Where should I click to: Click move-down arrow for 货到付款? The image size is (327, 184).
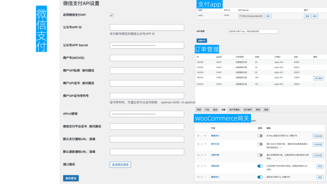[205, 166]
